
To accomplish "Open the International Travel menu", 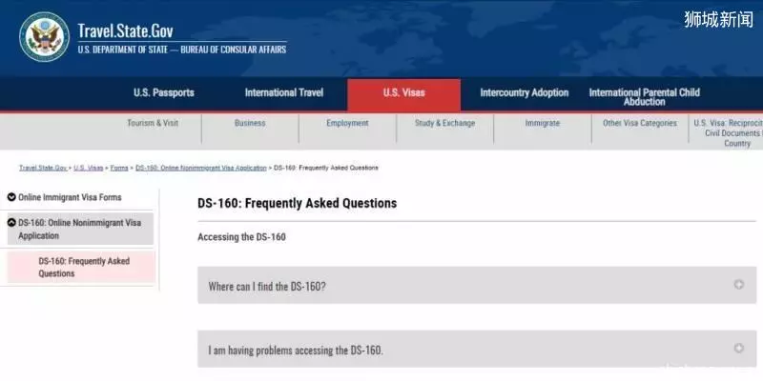I will 283,92.
